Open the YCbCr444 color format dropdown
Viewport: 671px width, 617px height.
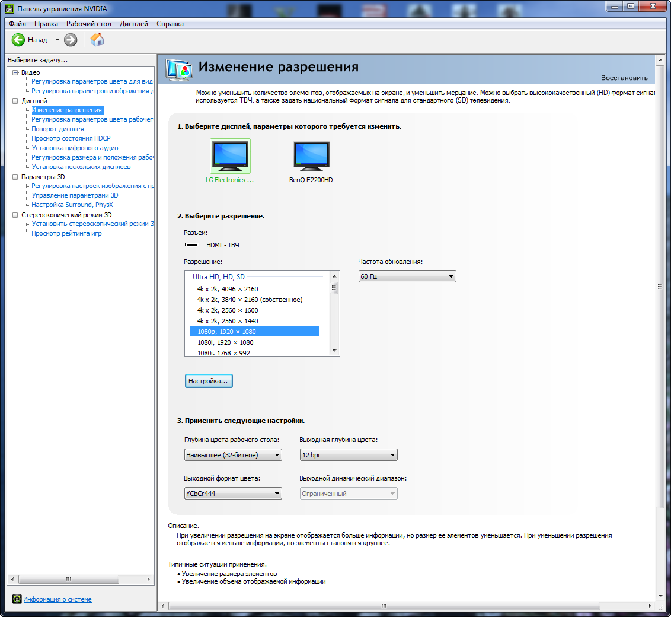tap(233, 494)
